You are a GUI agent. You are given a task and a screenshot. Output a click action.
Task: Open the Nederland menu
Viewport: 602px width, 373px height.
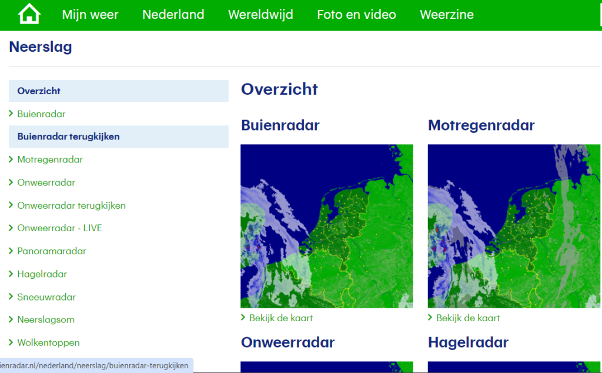click(x=173, y=15)
